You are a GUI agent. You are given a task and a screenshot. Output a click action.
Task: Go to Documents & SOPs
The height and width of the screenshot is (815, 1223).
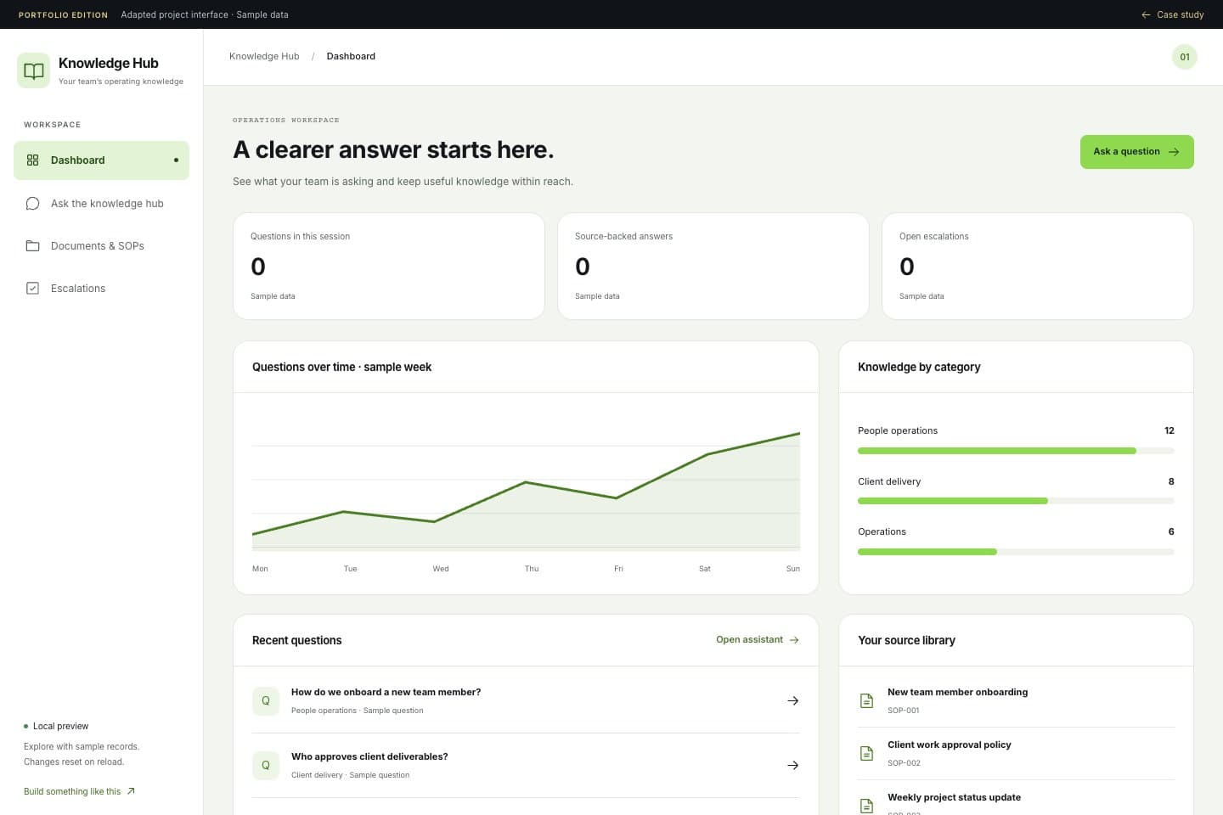[x=101, y=246]
